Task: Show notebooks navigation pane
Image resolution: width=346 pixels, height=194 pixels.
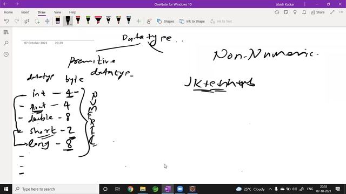Action: [6, 32]
